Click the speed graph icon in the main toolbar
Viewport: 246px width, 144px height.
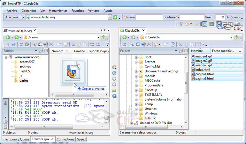pyautogui.click(x=211, y=24)
